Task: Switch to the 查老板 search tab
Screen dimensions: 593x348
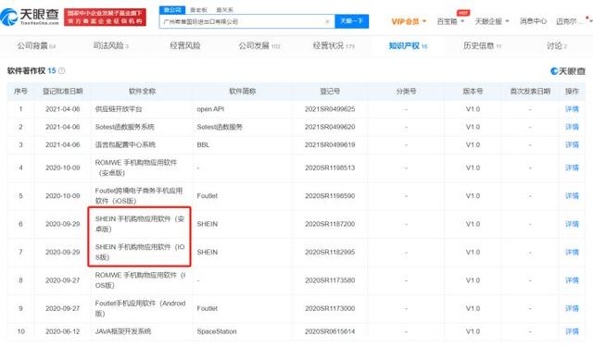Action: click(x=198, y=10)
